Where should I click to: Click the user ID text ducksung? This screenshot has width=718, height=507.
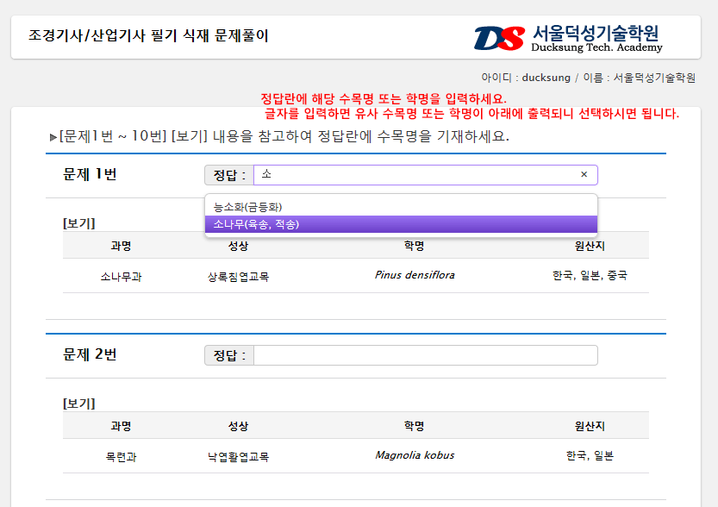coord(546,78)
